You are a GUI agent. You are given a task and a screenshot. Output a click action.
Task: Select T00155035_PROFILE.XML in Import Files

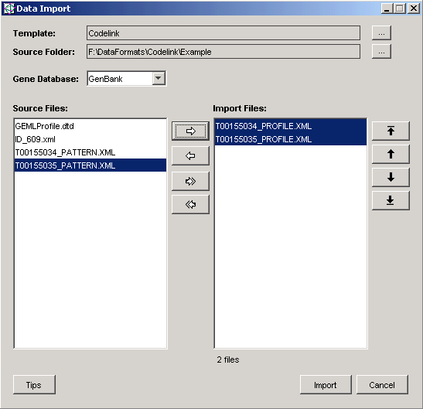pyautogui.click(x=291, y=139)
